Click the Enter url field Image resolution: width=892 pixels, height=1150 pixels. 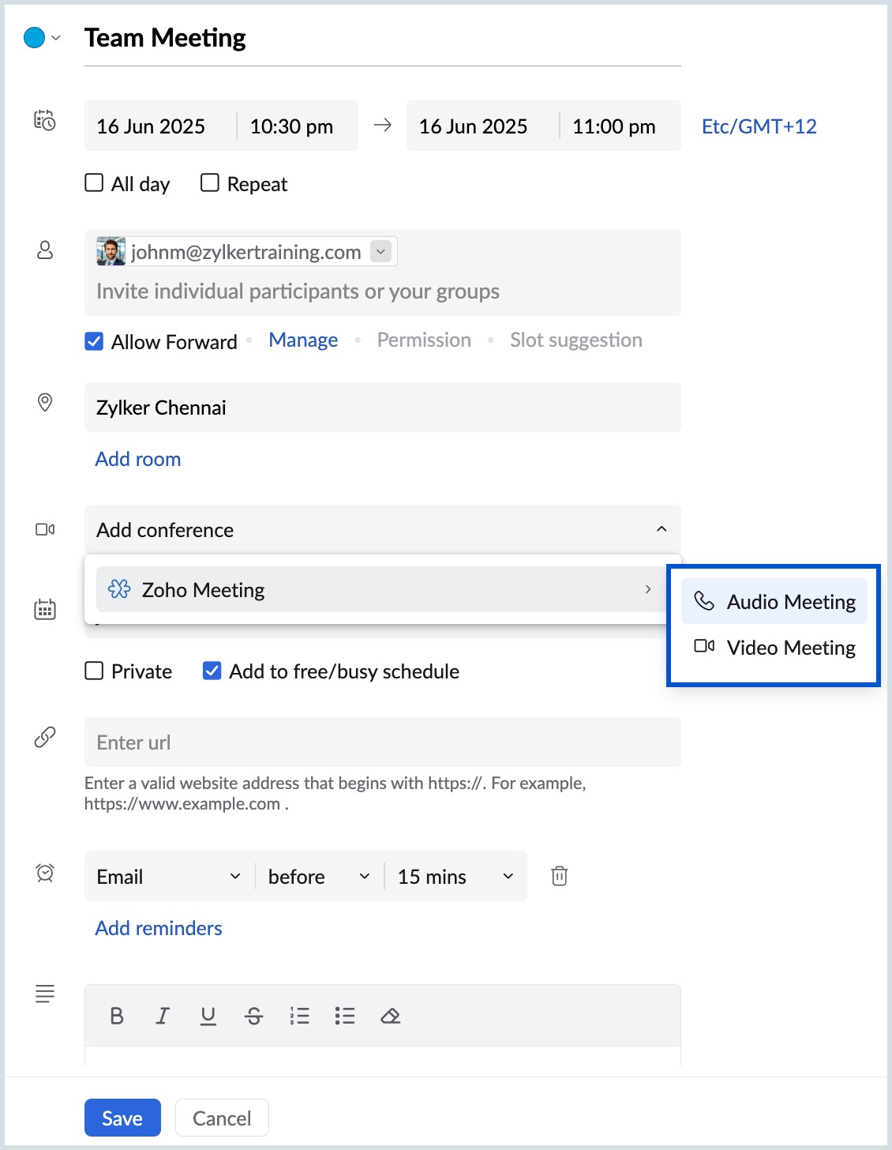[382, 742]
